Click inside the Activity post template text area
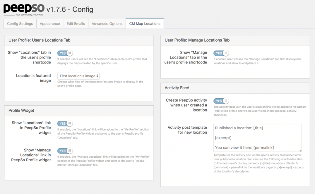This screenshot has height=194, width=315. (257, 138)
